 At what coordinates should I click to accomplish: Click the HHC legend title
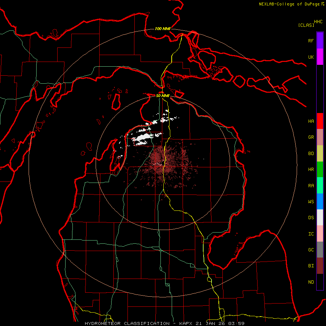pos(318,22)
